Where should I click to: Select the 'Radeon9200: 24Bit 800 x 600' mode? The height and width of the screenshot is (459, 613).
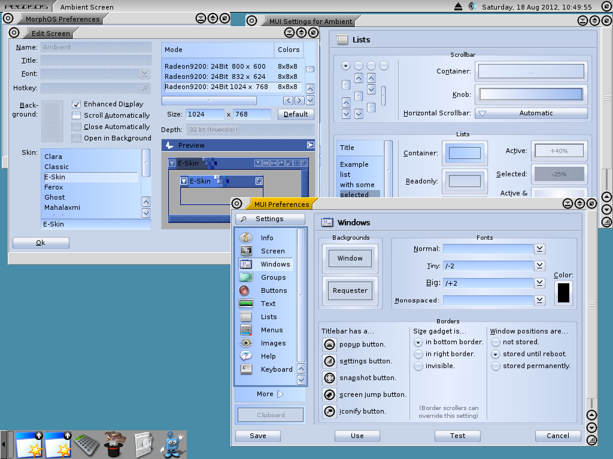[232, 66]
